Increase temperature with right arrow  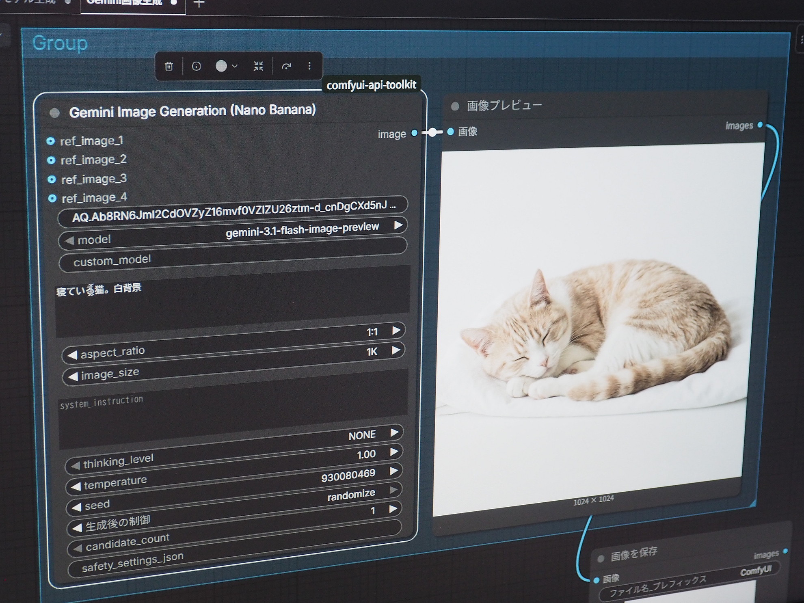[x=394, y=452]
